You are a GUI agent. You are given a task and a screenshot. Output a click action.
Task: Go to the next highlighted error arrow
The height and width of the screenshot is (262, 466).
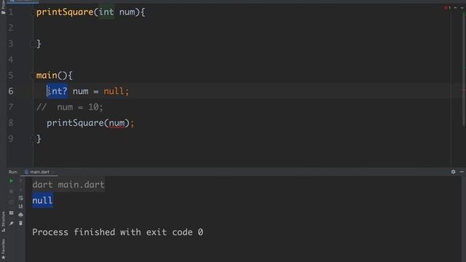[x=462, y=8]
